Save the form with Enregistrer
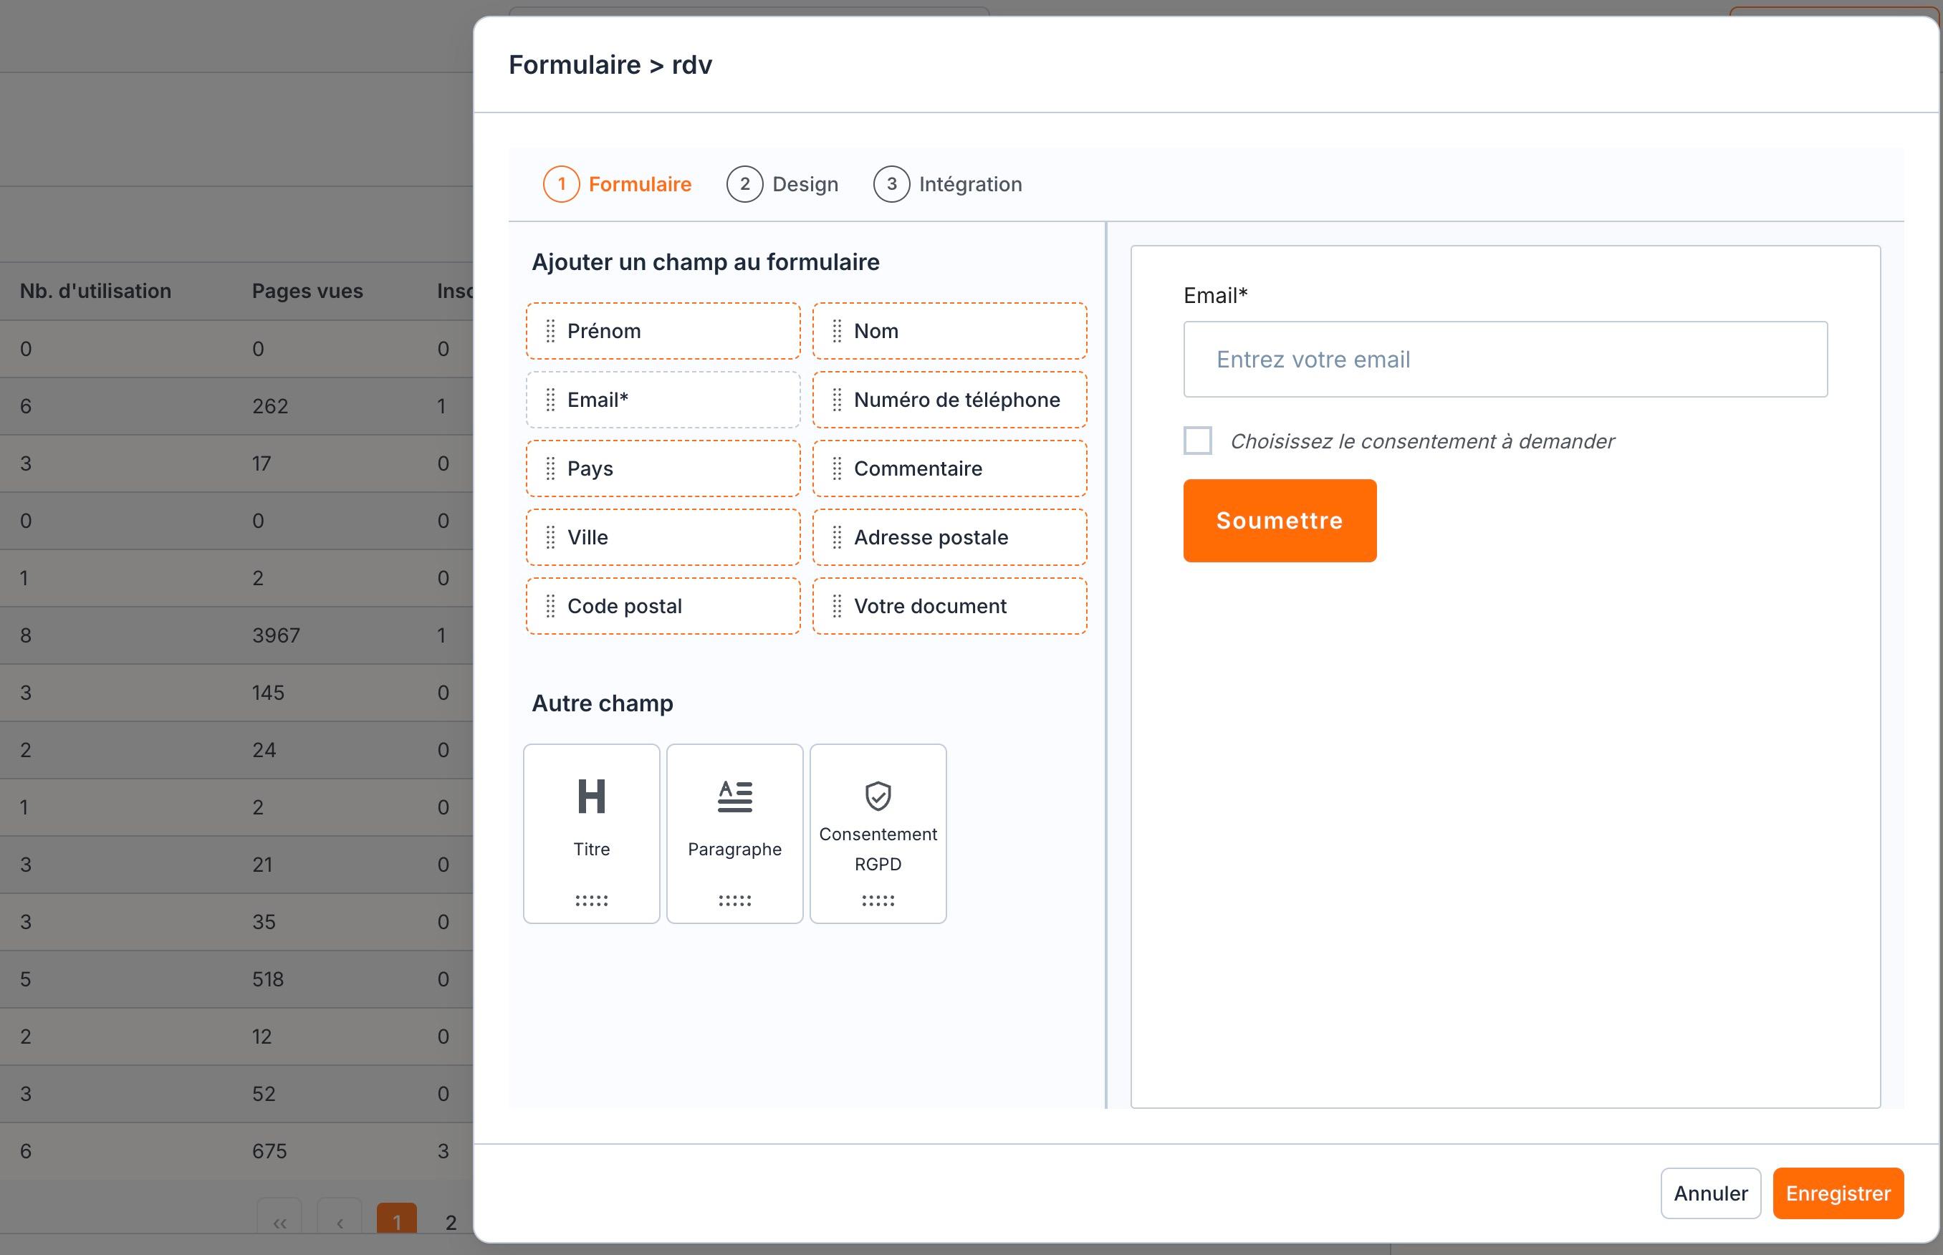The image size is (1943, 1255). (1838, 1193)
